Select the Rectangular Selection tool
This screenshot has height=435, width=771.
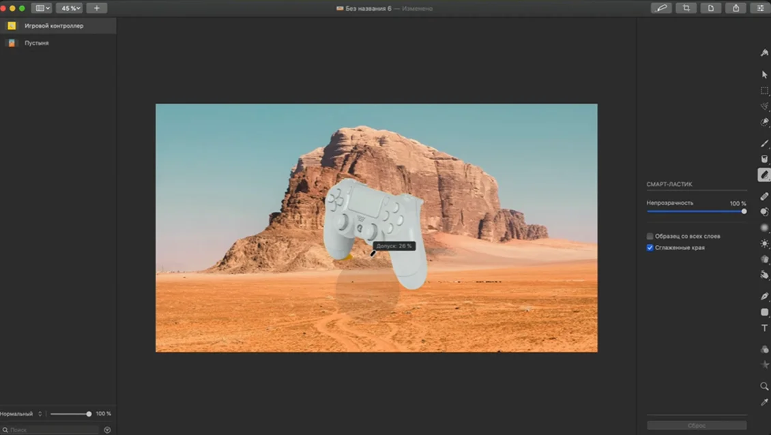pyautogui.click(x=764, y=91)
